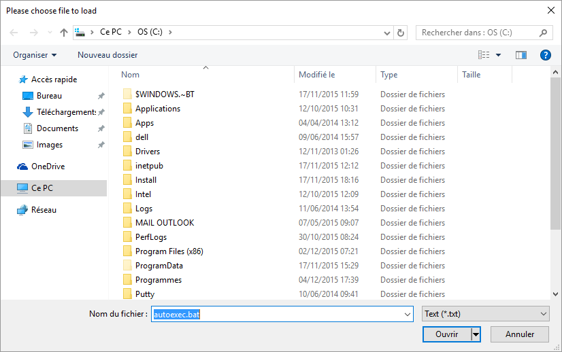The width and height of the screenshot is (562, 352).
Task: Open Réseau in the sidebar
Action: tap(44, 210)
